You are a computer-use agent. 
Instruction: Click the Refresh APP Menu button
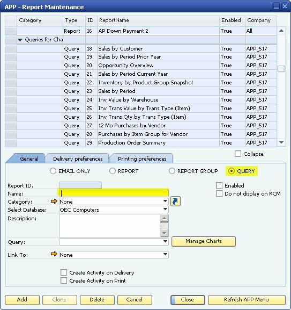pyautogui.click(x=247, y=300)
